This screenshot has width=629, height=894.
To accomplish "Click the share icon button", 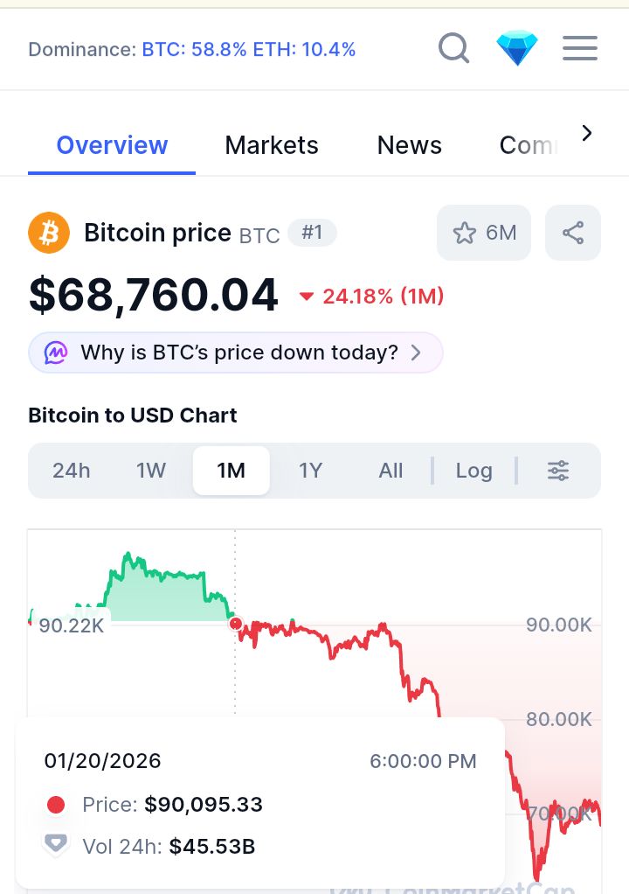I will [x=573, y=233].
